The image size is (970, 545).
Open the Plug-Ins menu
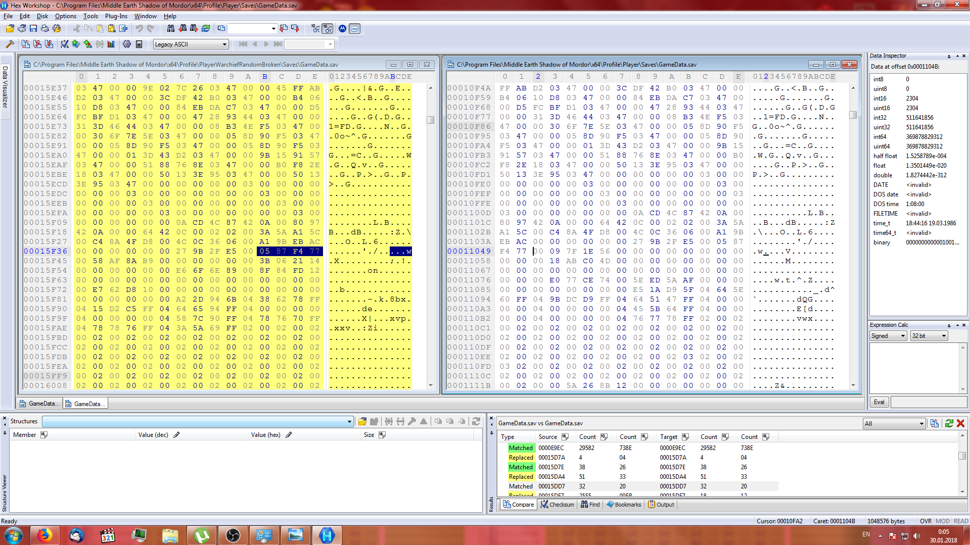tap(116, 16)
